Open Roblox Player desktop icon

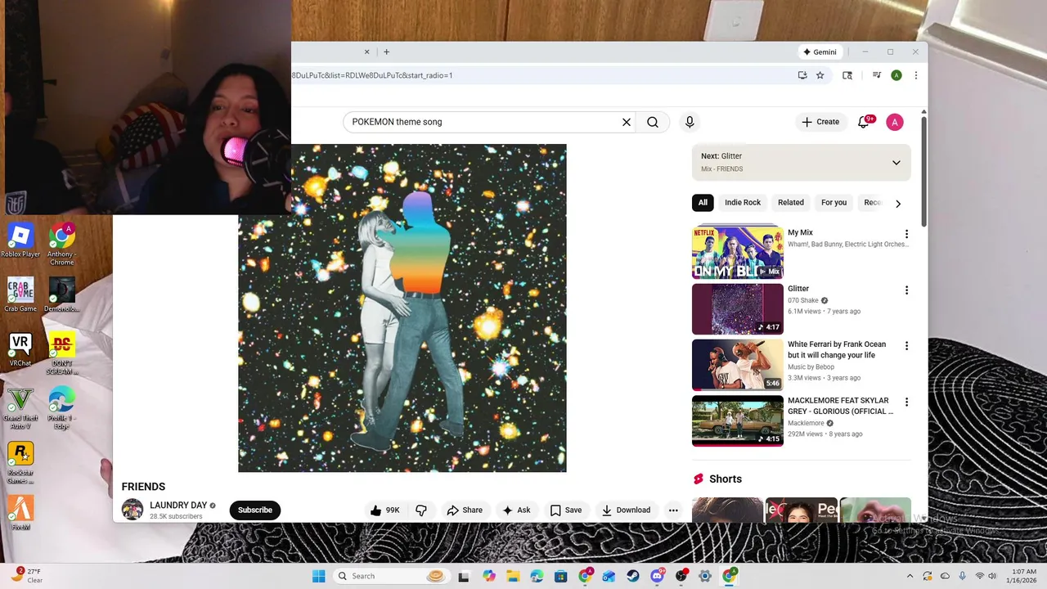(20, 241)
